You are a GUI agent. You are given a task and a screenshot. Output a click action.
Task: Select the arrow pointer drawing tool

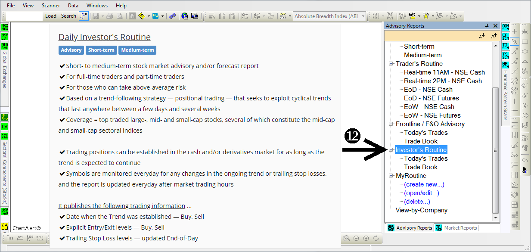515,41
